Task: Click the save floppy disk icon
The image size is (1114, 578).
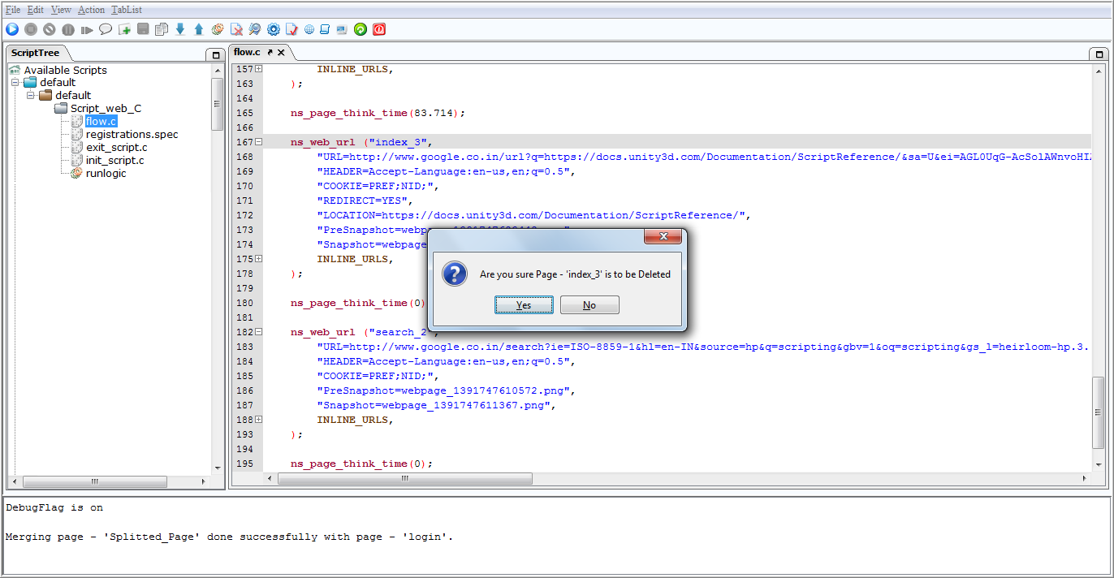Action: click(143, 29)
